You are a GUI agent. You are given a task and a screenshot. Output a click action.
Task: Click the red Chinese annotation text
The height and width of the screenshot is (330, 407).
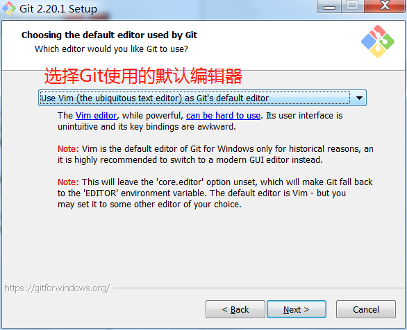click(x=143, y=76)
